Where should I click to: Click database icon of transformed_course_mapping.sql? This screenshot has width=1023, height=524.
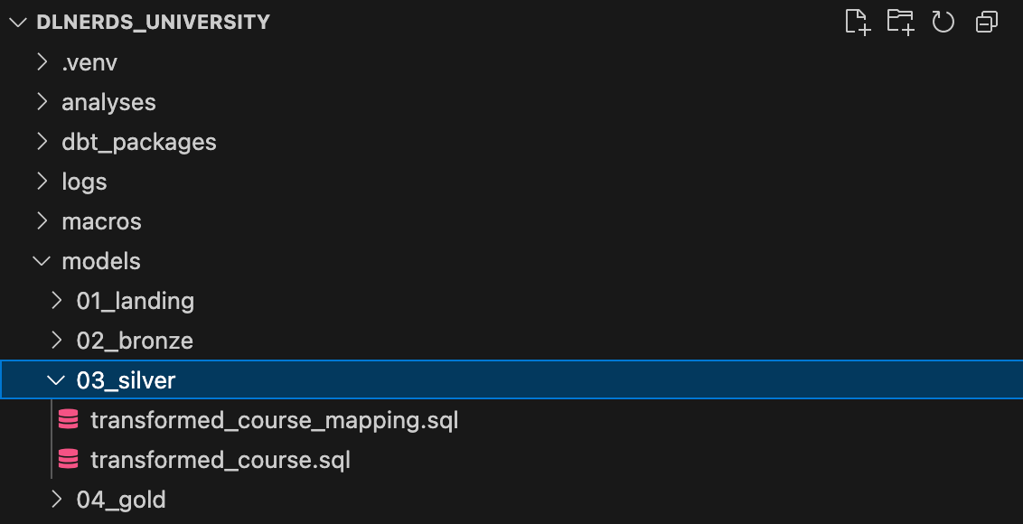click(x=68, y=419)
